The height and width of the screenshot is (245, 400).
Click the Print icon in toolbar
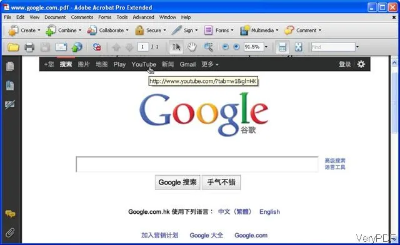point(29,47)
